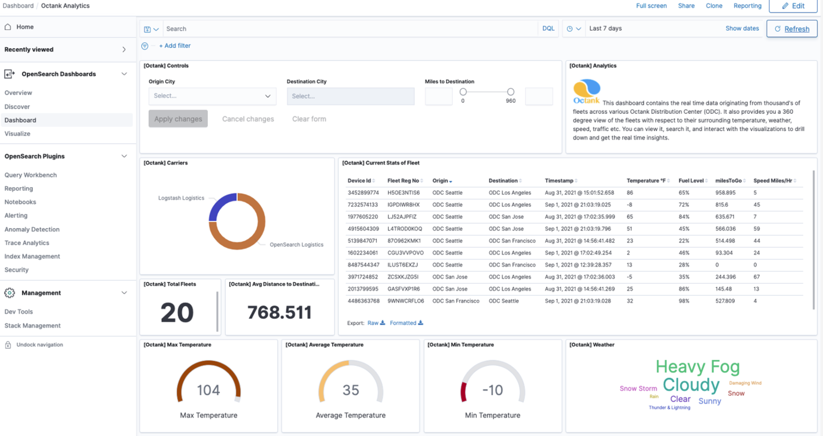Click the Refresh button

click(x=792, y=29)
